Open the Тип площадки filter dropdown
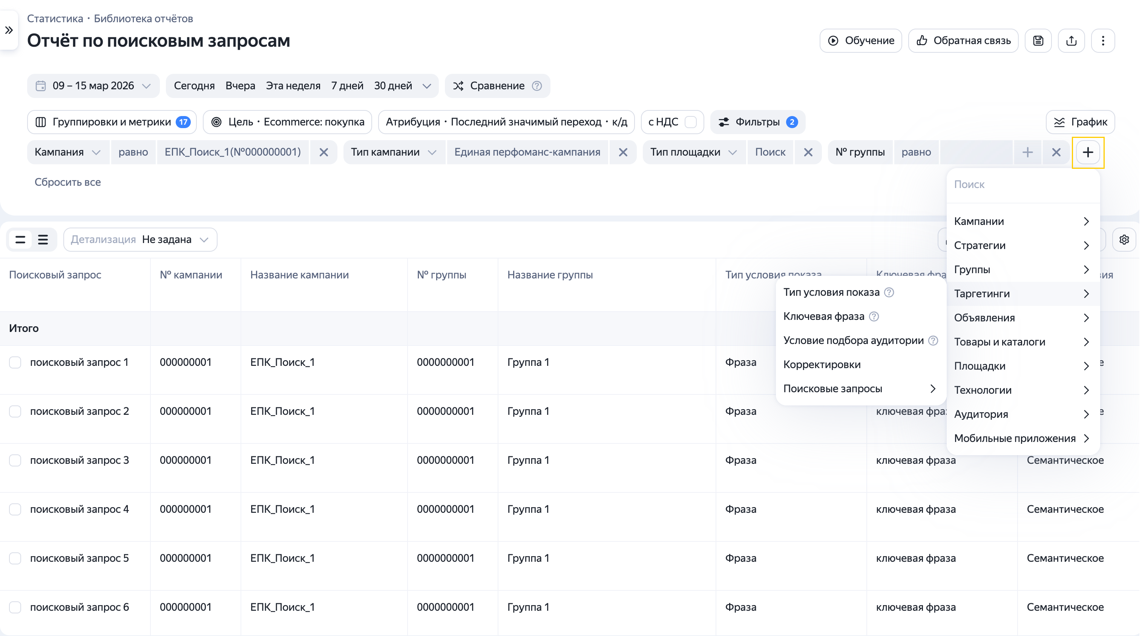This screenshot has width=1142, height=636. [x=693, y=152]
